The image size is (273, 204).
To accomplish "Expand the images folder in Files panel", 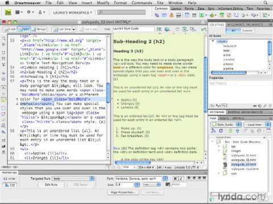I will (219, 151).
